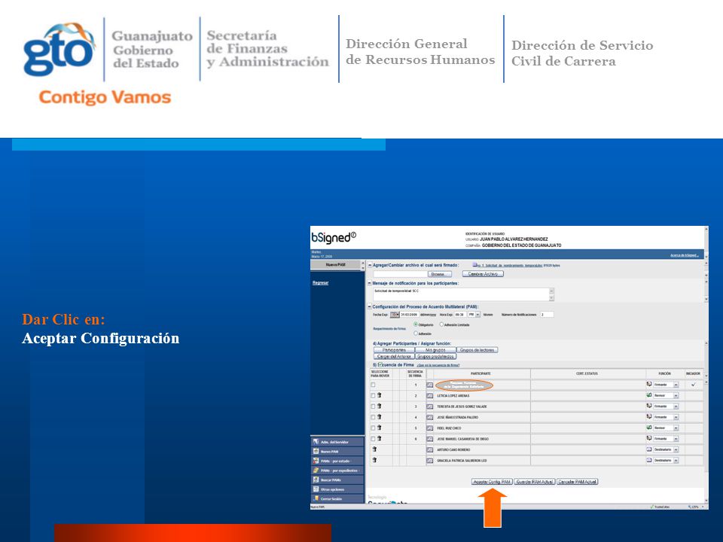Image resolution: width=723 pixels, height=542 pixels.
Task: Open the function dropdown for Teresita de Jesus Gomez
Action: 666,406
